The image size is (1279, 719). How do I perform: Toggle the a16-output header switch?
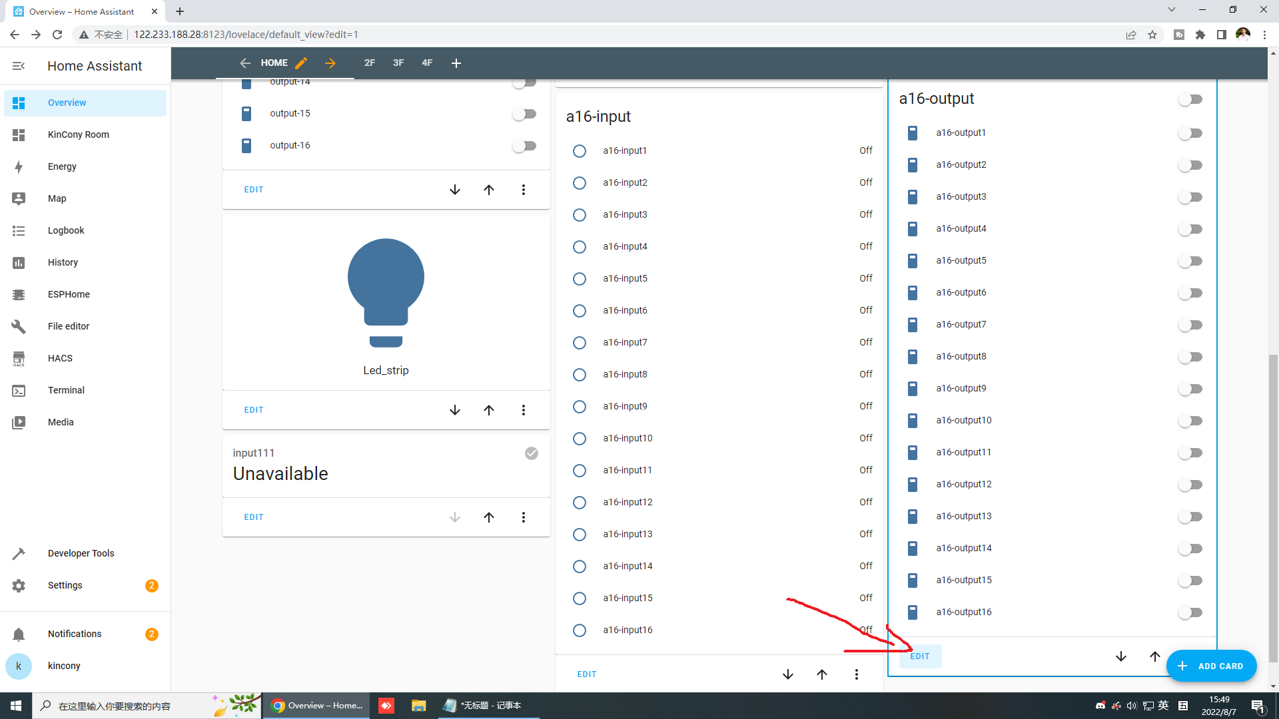tap(1190, 99)
